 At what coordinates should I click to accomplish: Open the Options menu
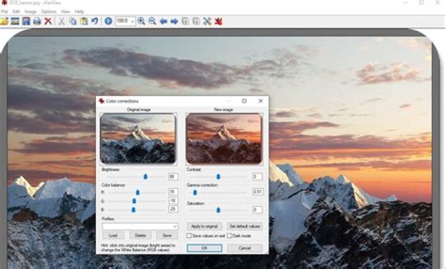[48, 12]
